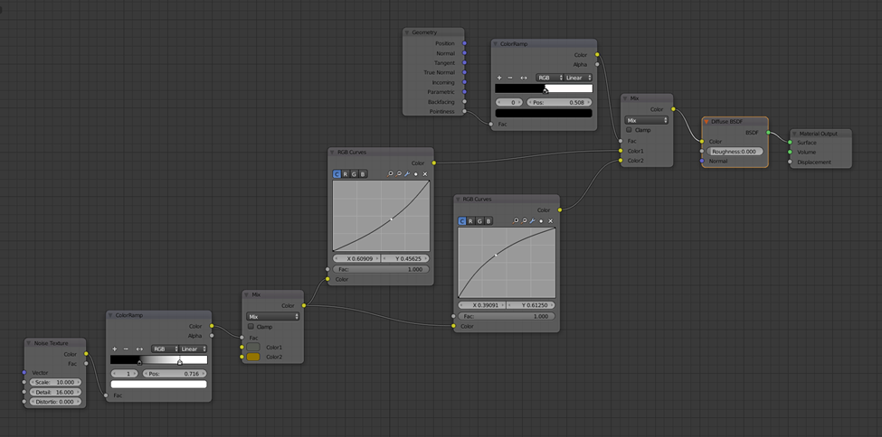Viewport: 882px width, 437px height.
Task: Click Roughness field on Diffuse BSDF
Action: click(x=735, y=152)
